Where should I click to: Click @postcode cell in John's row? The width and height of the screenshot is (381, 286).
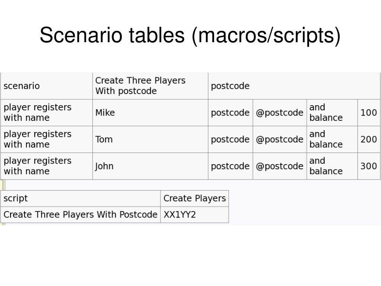click(x=280, y=166)
